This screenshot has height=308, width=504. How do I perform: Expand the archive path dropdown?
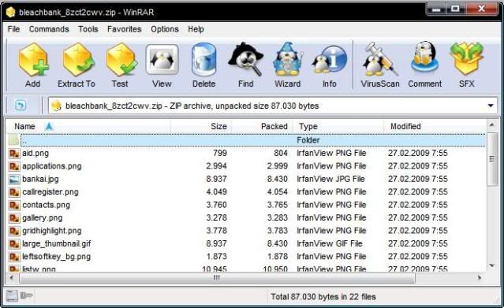(491, 106)
